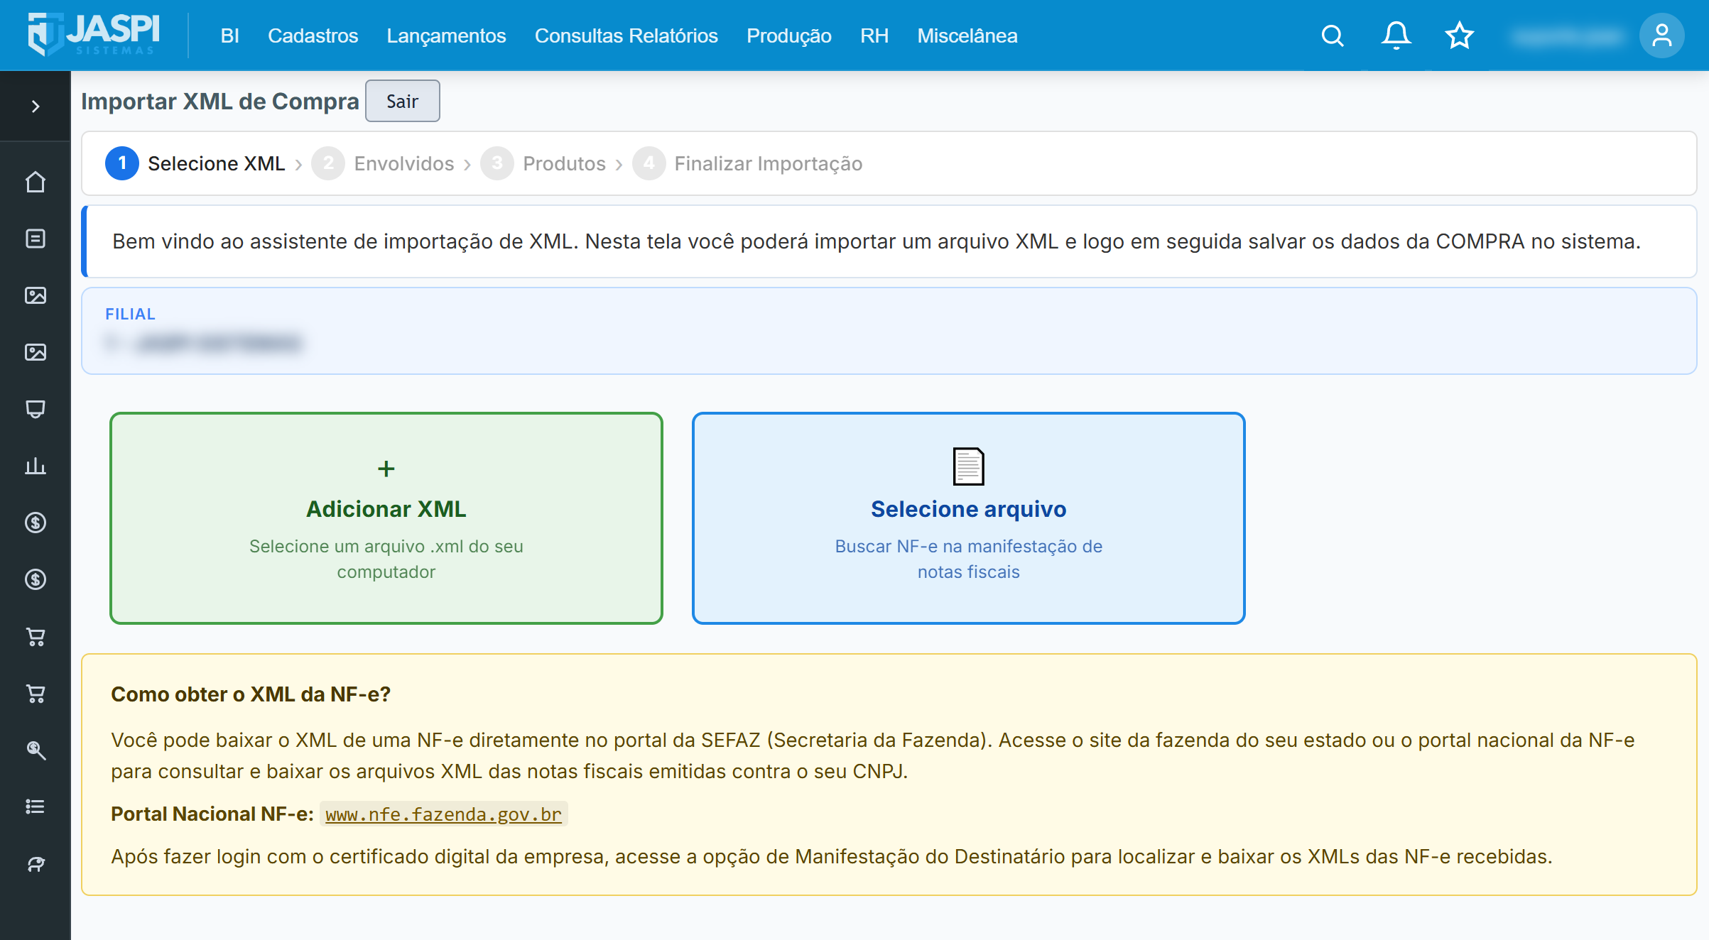Click the blurred username in top bar
Image resolution: width=1709 pixels, height=940 pixels.
tap(1567, 35)
